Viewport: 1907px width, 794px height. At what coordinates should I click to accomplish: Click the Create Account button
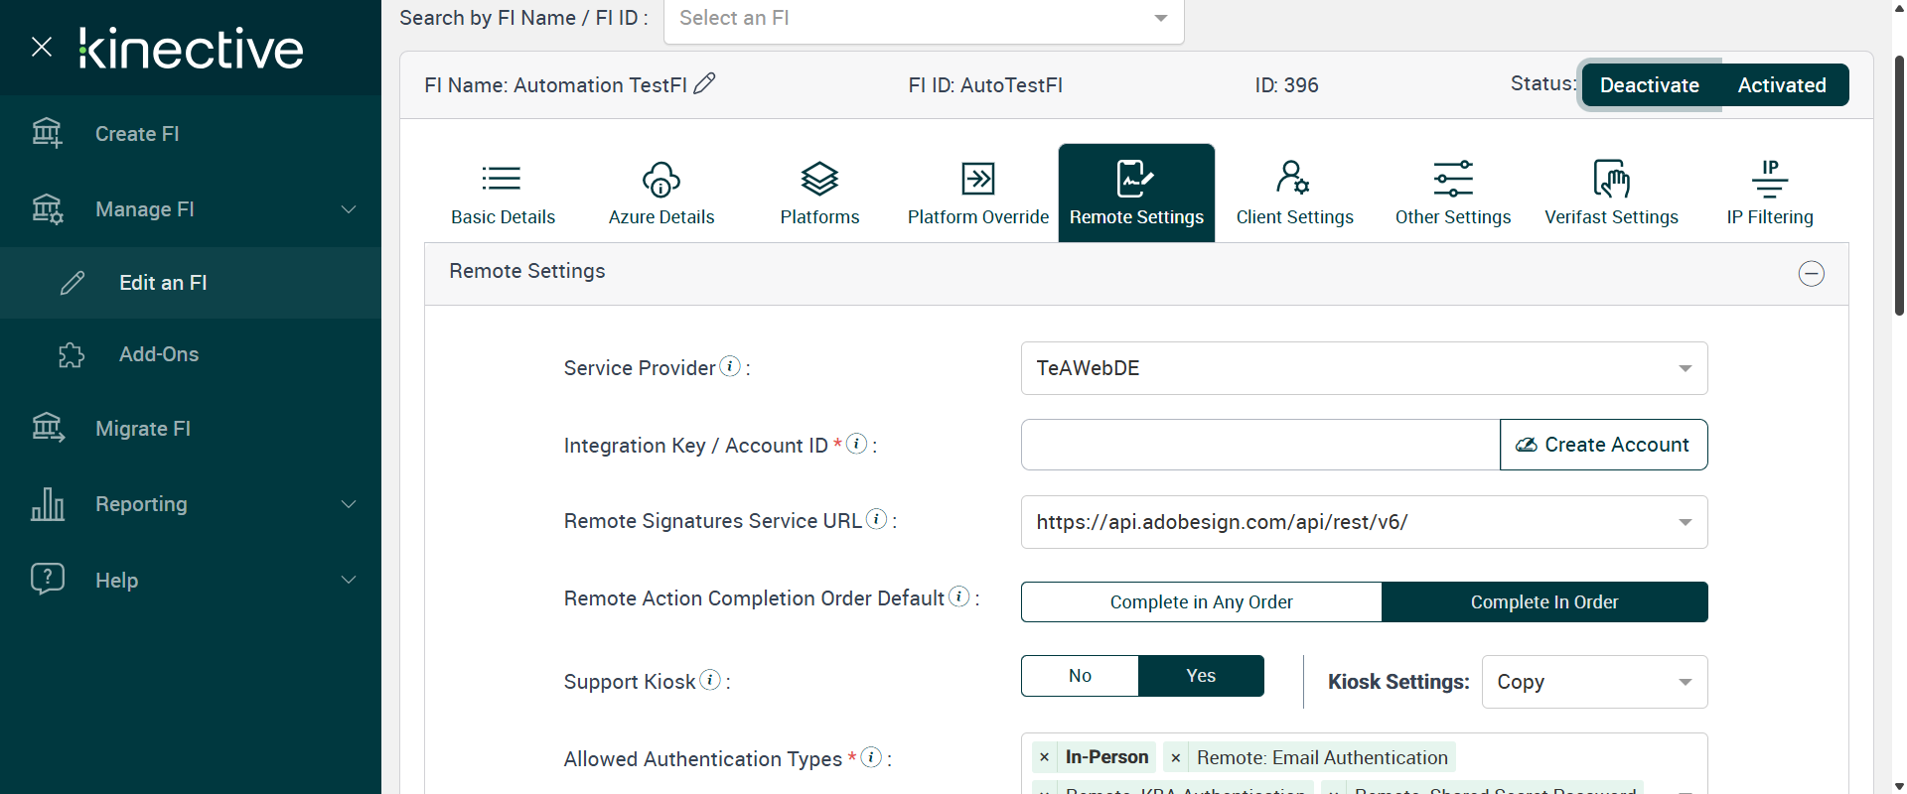[x=1603, y=445]
